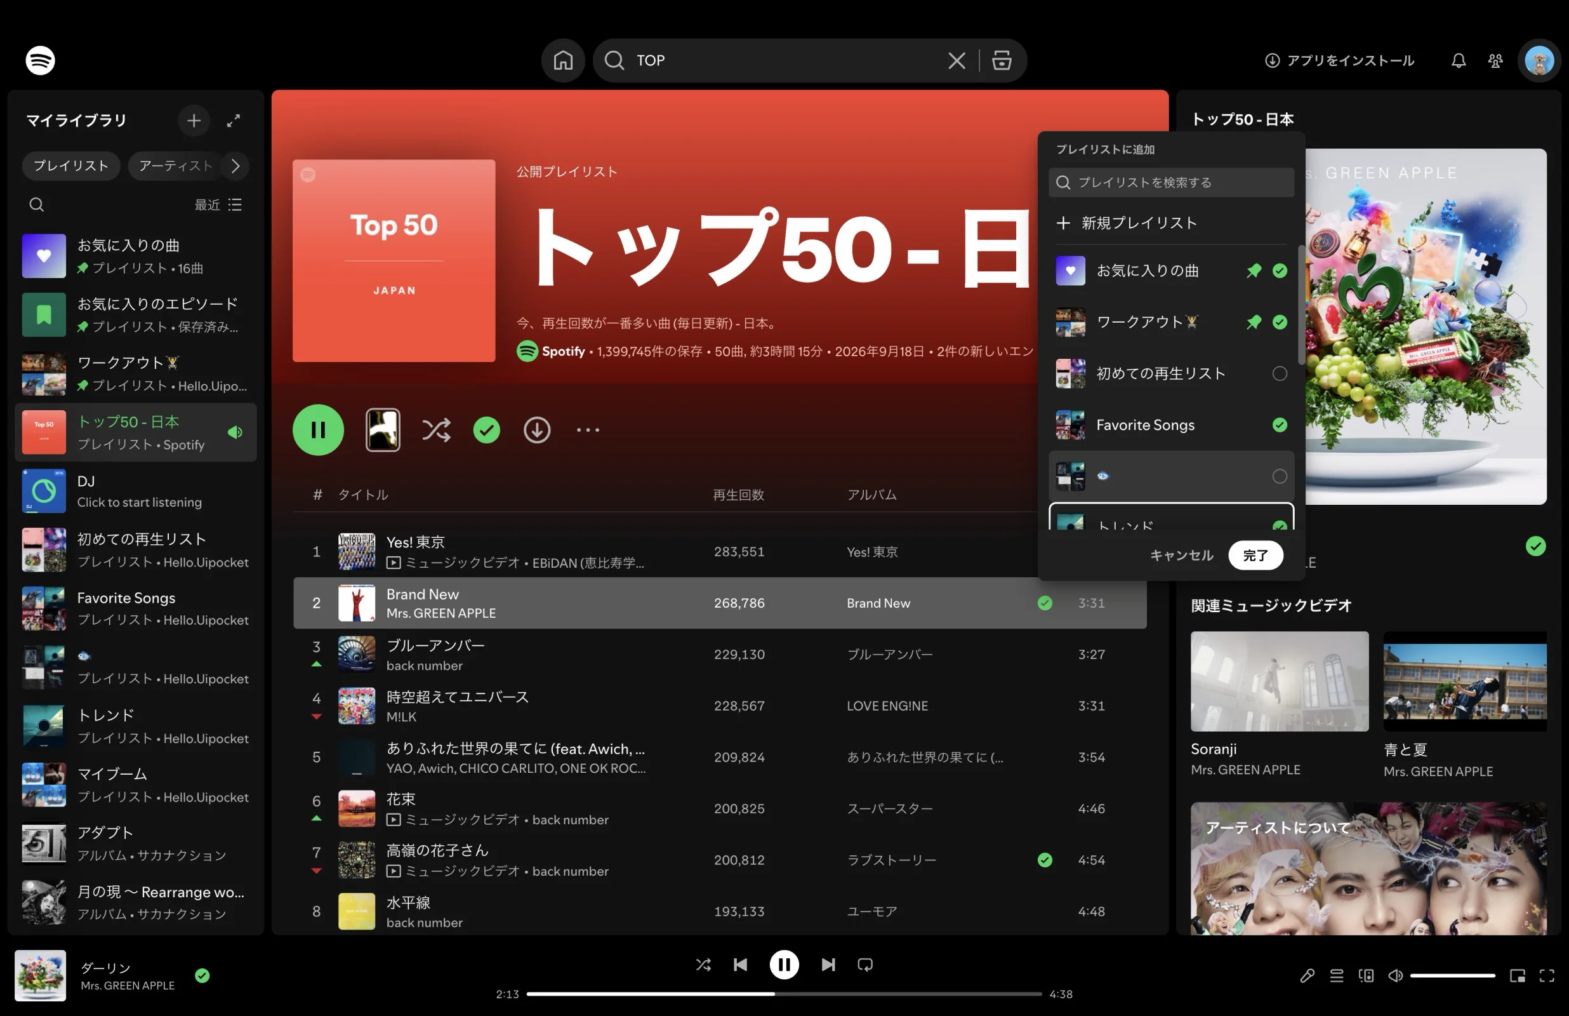Screen dimensions: 1569x1016
Task: Select the アーティスト filter chip
Action: tap(175, 166)
